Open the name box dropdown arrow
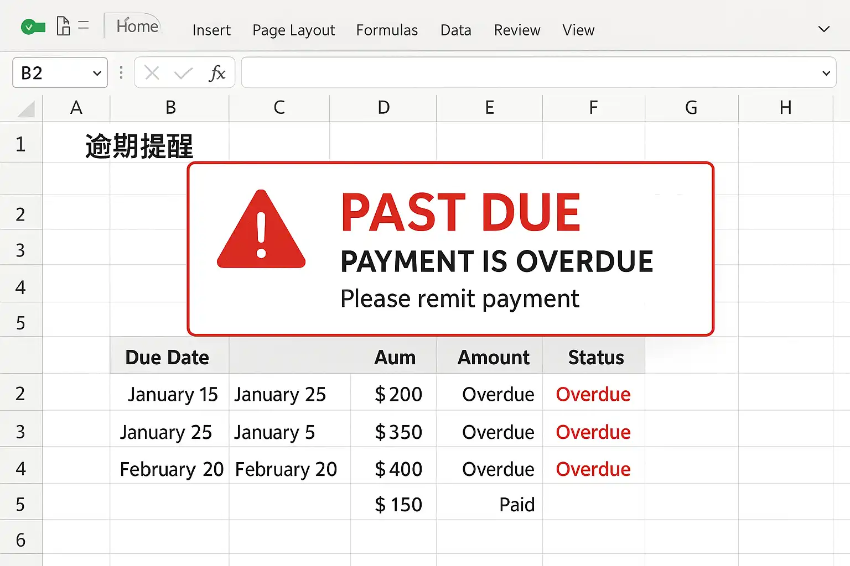Screen dimensions: 850x566 (97, 73)
